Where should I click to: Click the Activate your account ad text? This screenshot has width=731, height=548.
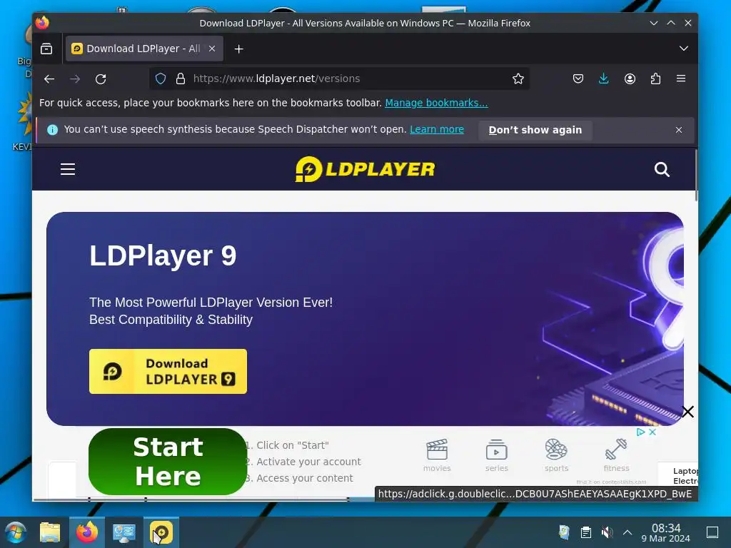308,462
